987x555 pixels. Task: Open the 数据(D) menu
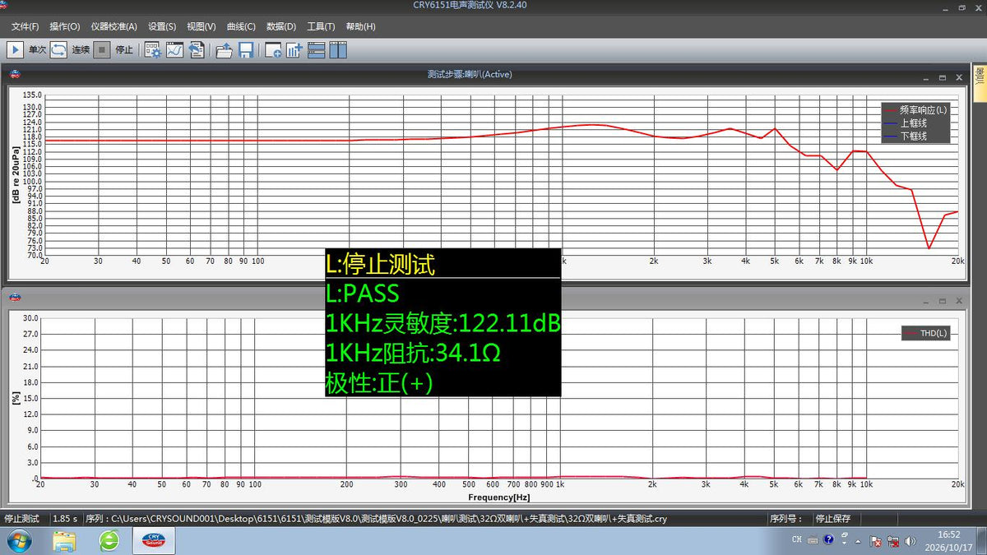click(281, 26)
